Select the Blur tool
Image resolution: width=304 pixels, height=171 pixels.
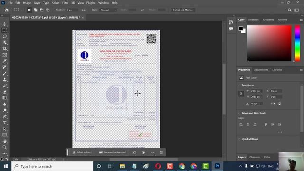point(5,104)
